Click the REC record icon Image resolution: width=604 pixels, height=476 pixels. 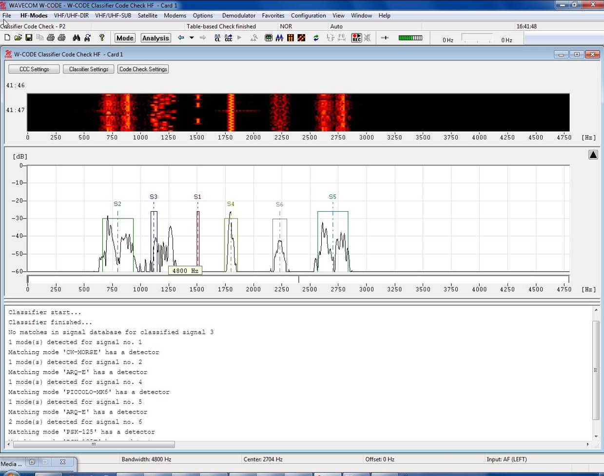coord(356,38)
